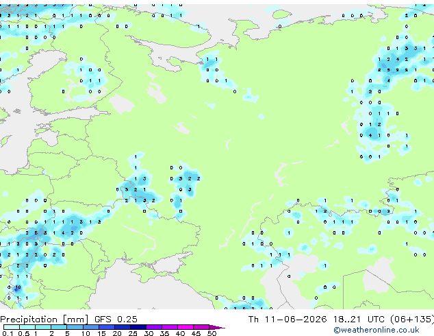This screenshot has width=434, height=336.
Task: Click the purple arrow tip at the legend's end
Action: point(217,327)
